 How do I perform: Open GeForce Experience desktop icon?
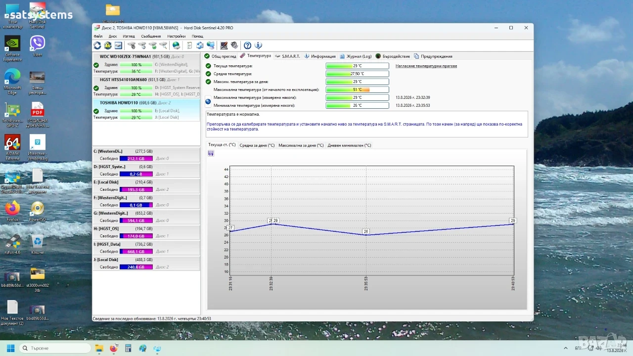[x=12, y=48]
